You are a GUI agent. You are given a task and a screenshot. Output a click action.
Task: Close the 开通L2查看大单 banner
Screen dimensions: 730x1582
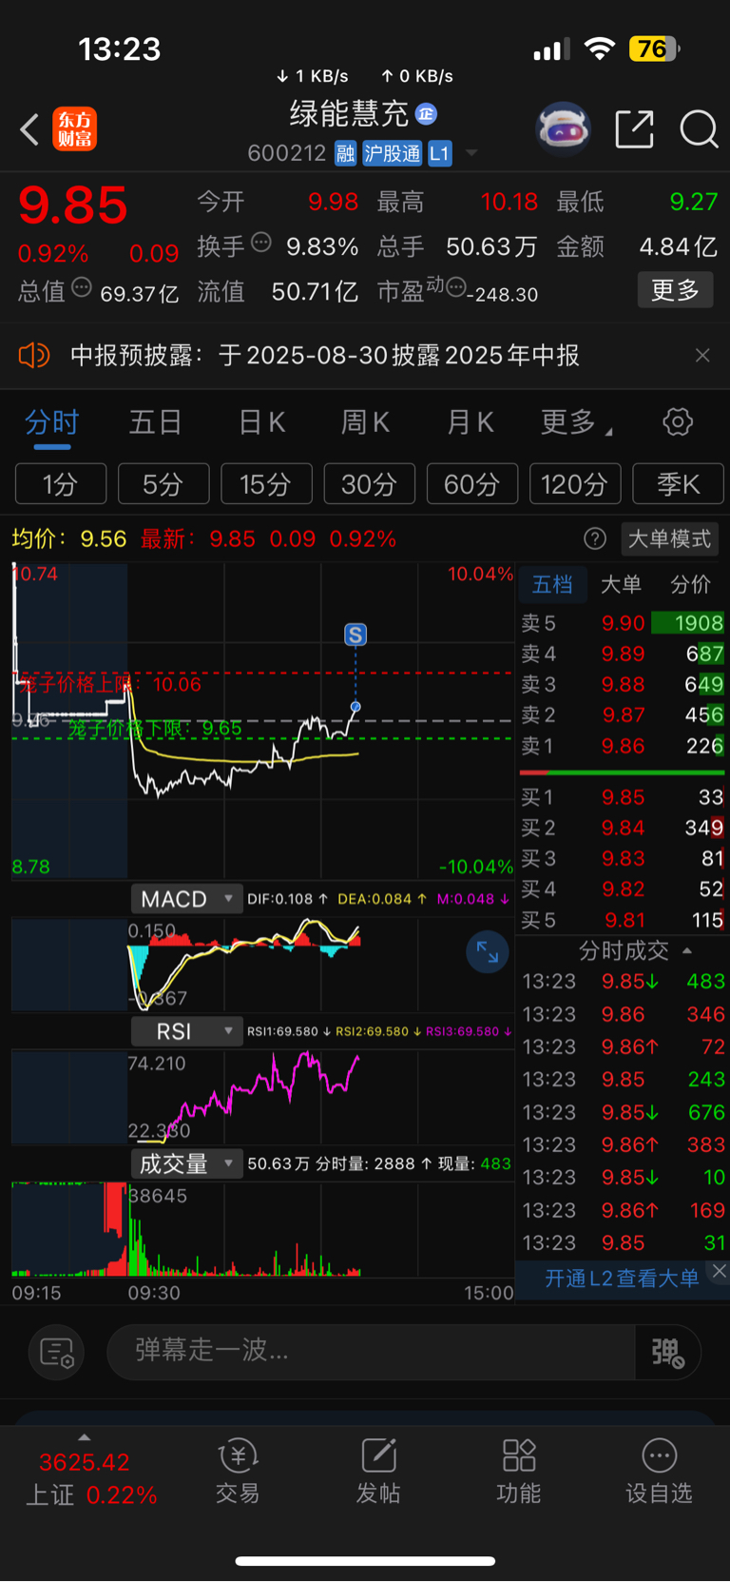click(x=720, y=1271)
